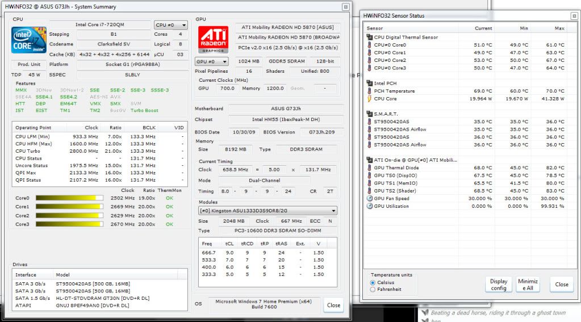The height and width of the screenshot is (322, 581).
Task: Click thermometer icon of last ST9500420AS Airflow row
Action: click(369, 144)
